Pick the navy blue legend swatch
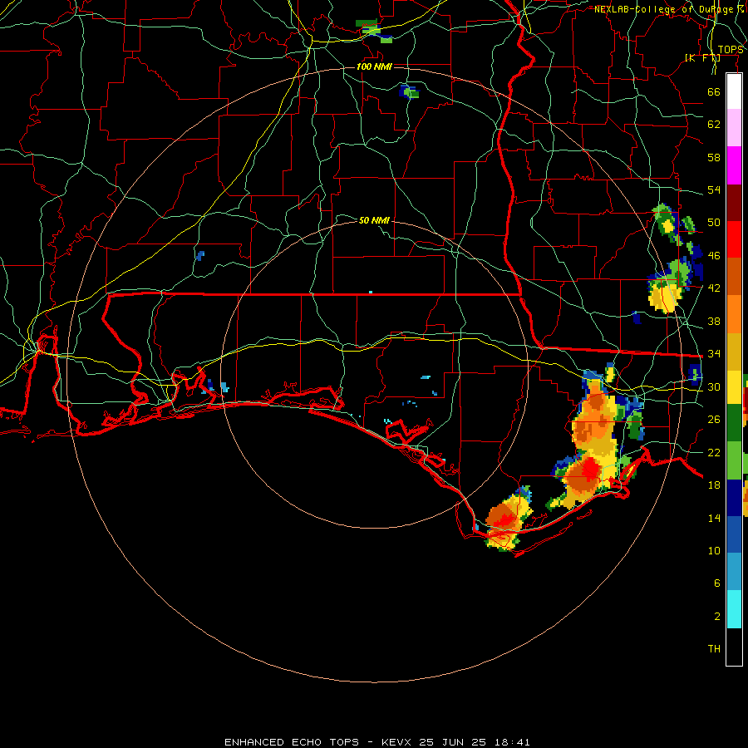 pyautogui.click(x=734, y=498)
